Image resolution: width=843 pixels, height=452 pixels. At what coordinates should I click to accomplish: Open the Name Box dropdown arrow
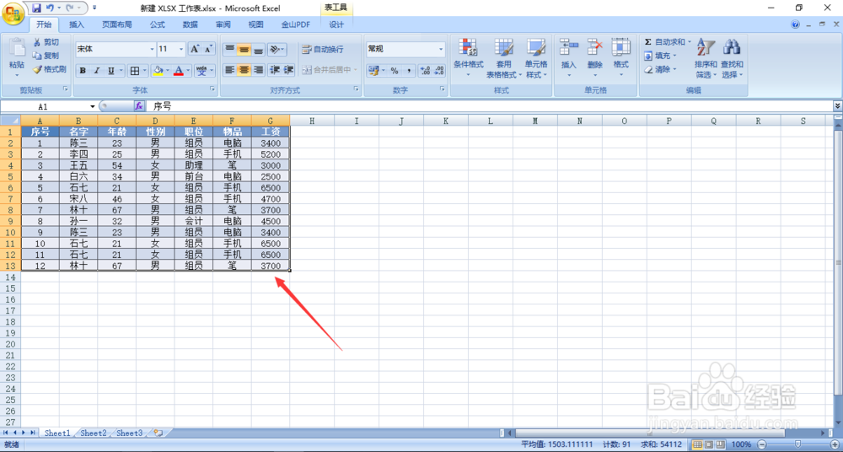tap(93, 106)
